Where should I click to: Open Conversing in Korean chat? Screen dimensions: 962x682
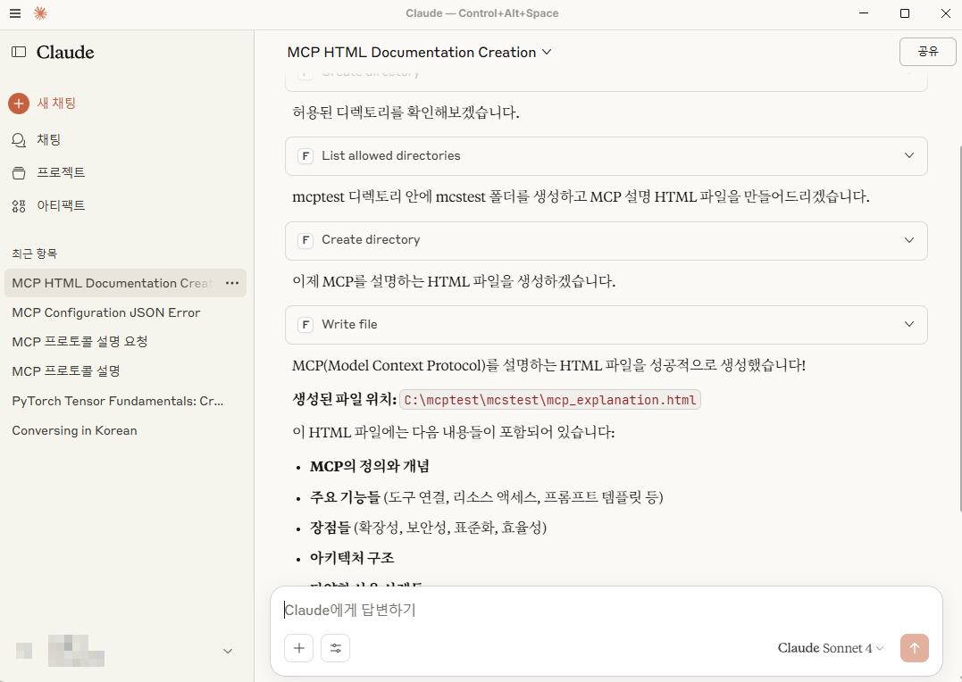[x=74, y=430]
